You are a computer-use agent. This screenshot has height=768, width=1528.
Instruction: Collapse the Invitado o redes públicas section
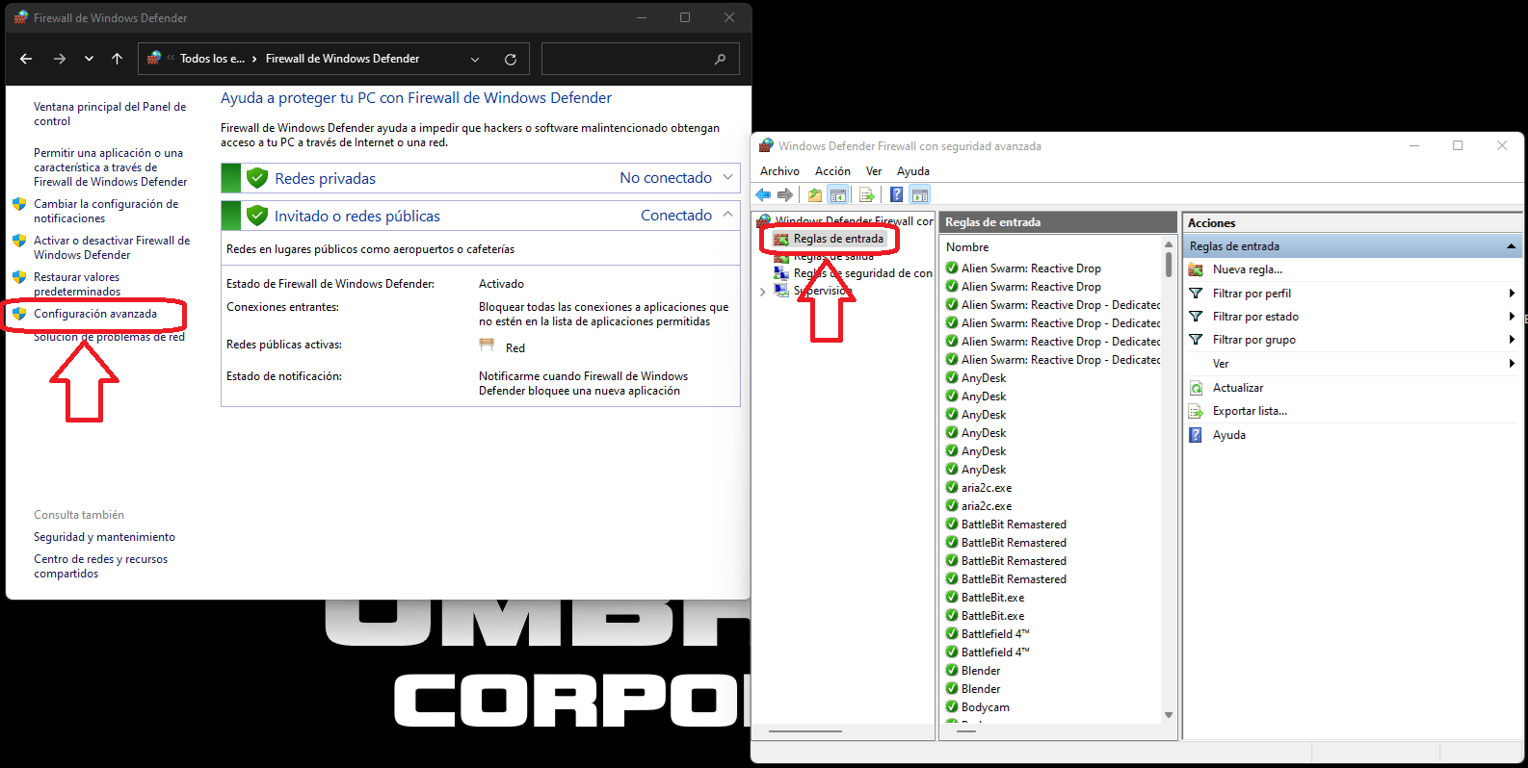727,215
